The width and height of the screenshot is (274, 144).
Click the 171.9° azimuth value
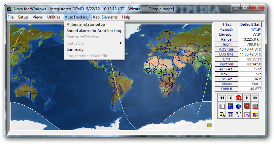click(250, 29)
